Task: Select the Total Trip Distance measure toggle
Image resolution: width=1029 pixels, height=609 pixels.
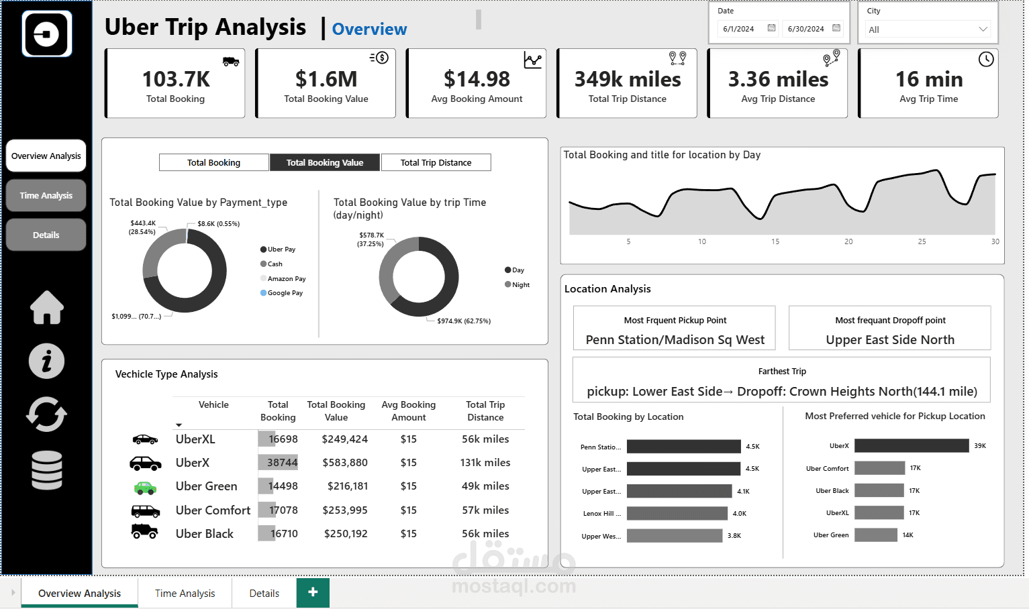Action: tap(436, 162)
